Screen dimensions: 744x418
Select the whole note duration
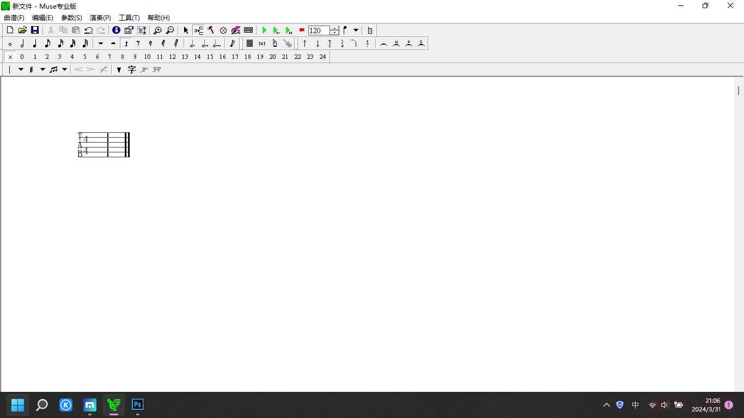coord(10,44)
